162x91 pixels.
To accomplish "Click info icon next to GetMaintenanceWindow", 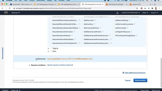I will pyautogui.click(x=103, y=32).
